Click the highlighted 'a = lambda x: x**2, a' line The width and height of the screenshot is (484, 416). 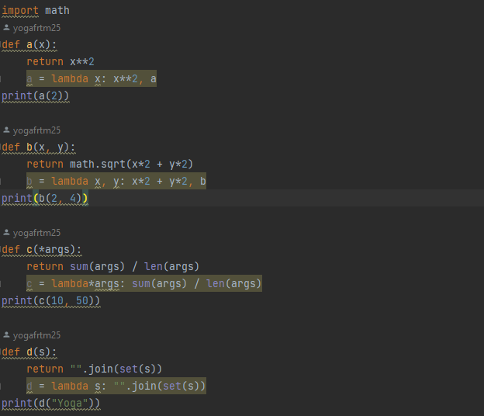(x=92, y=78)
